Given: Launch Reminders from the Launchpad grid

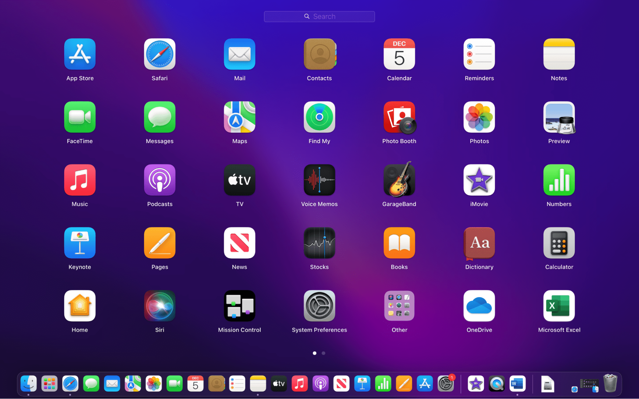Looking at the screenshot, I should click(479, 54).
